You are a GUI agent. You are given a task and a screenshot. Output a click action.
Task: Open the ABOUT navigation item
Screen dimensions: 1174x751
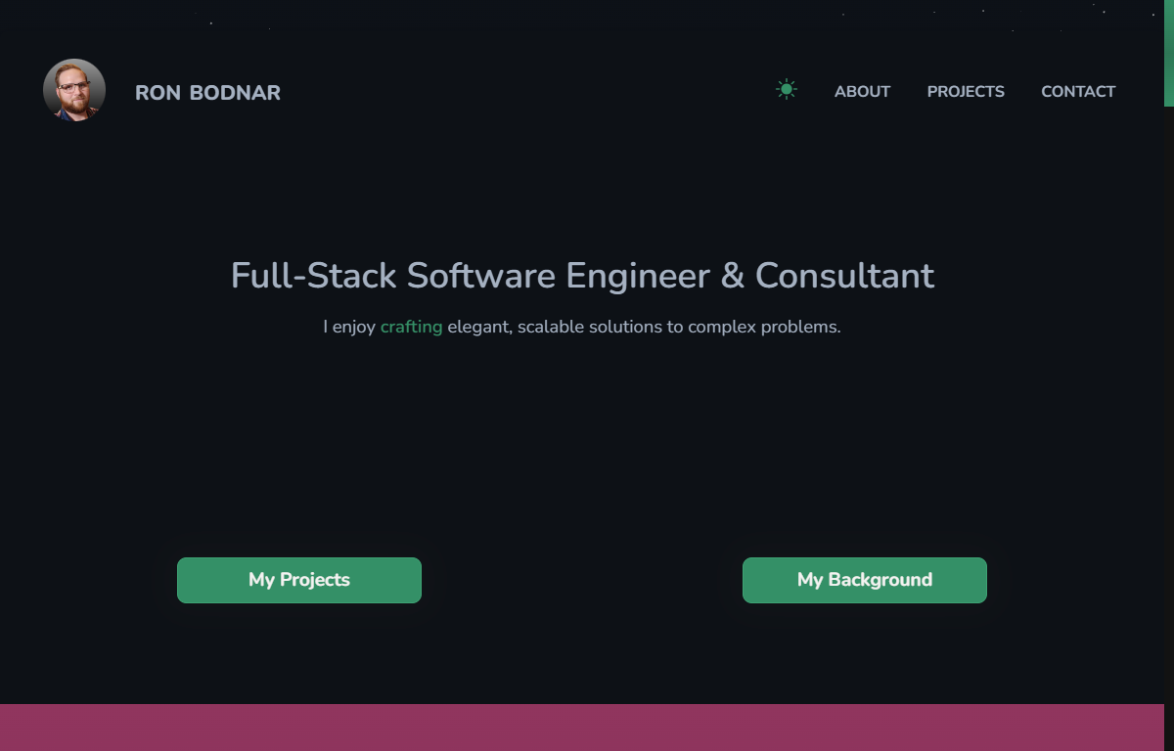(862, 91)
